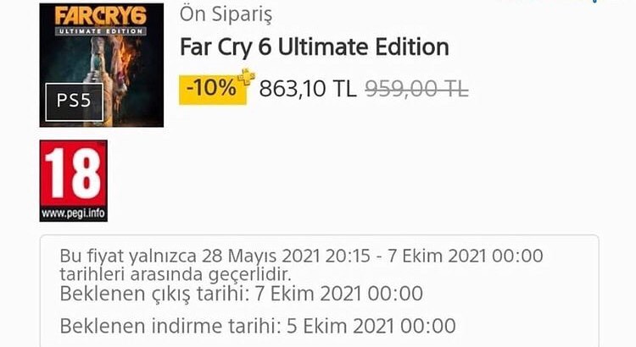
Task: Click the "tarihleri arasında geçerlidir" text
Action: point(175,273)
